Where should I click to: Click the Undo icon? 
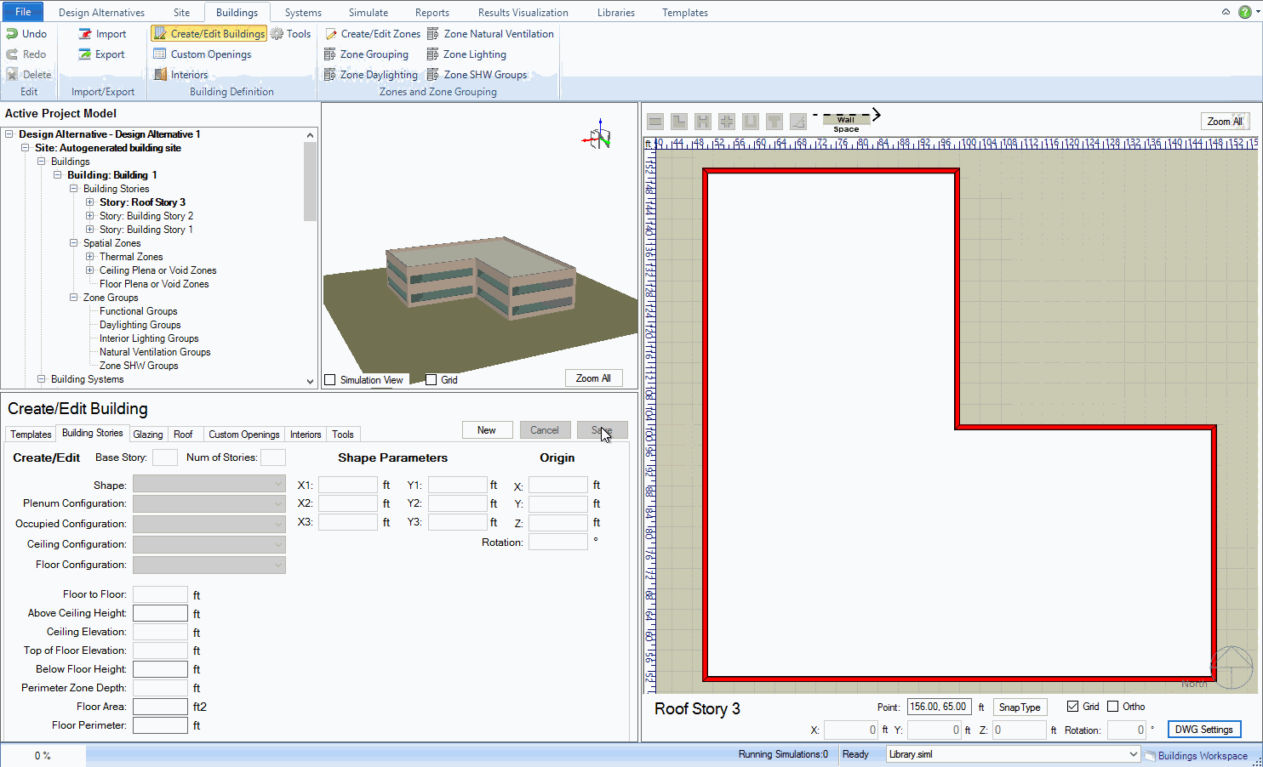(13, 34)
